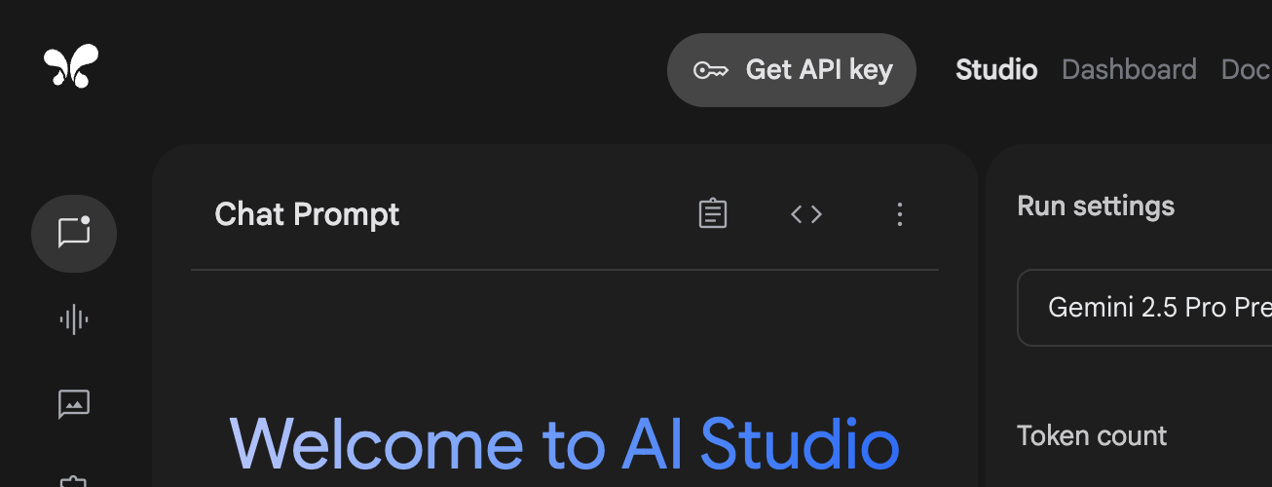Open the Chat prompt sidebar icon
The image size is (1272, 487).
pos(74,234)
